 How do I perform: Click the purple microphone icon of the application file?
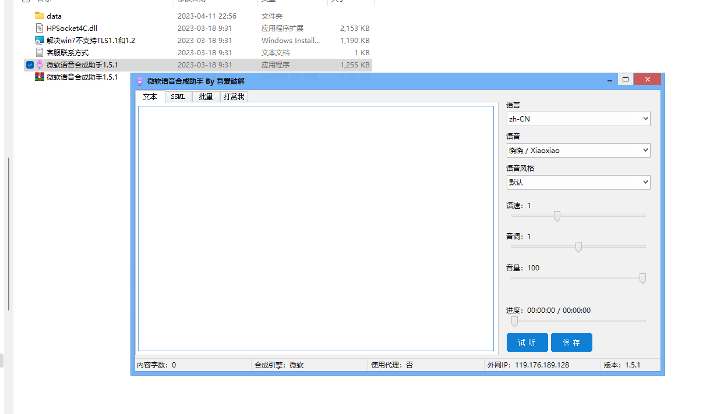40,65
